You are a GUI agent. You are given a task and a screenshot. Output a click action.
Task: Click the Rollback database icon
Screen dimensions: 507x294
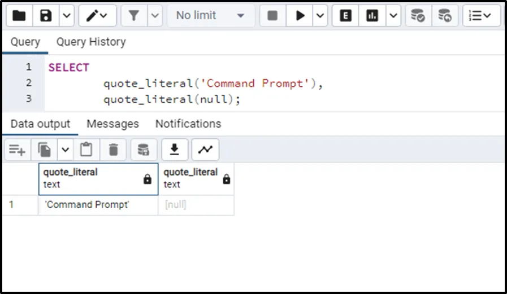[x=445, y=16]
